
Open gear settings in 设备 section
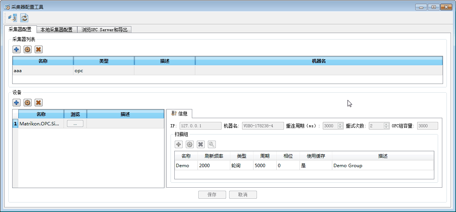pyautogui.click(x=28, y=103)
